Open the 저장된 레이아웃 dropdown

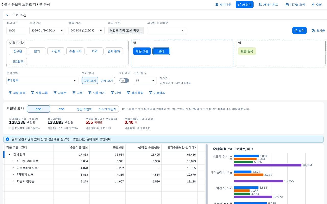tap(167, 30)
